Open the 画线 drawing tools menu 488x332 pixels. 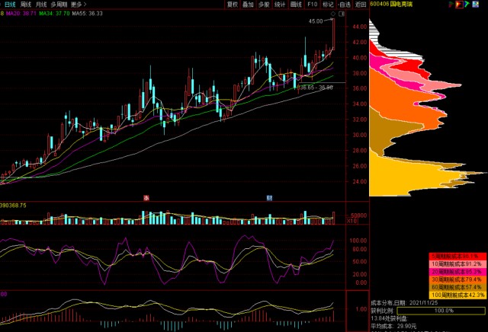pyautogui.click(x=296, y=5)
